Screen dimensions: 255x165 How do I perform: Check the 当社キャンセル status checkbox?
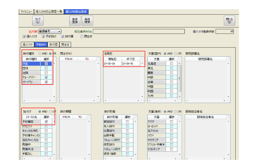(46, 140)
